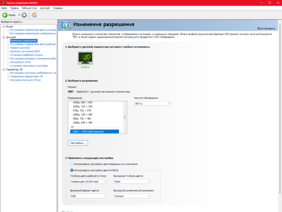Open 'Глубина цвета рабочего стола' dropdown

click(x=88, y=181)
